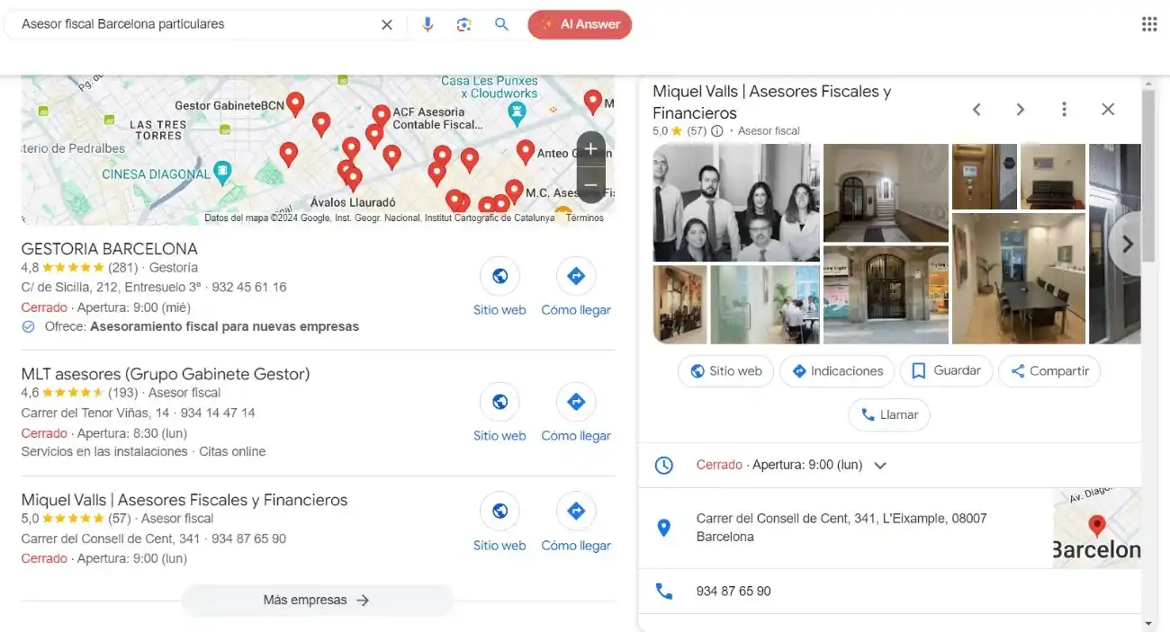This screenshot has width=1170, height=632.
Task: Click the review info icon next to (57)
Action: click(x=717, y=131)
